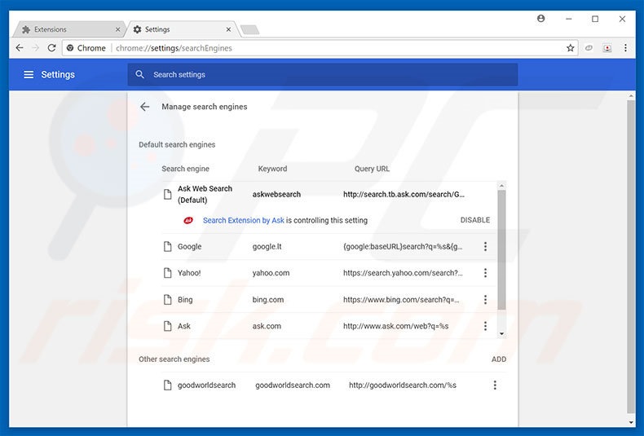Click the google.lt keyword

pyautogui.click(x=267, y=247)
